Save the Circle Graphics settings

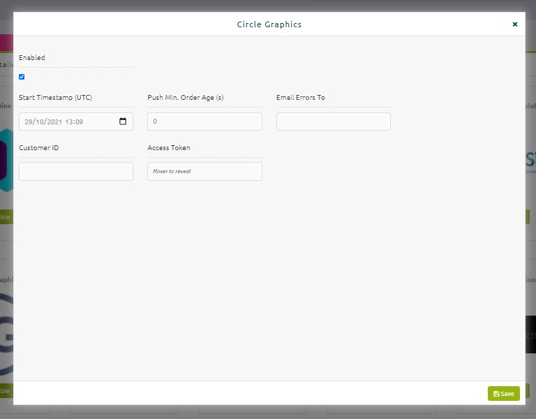click(503, 394)
